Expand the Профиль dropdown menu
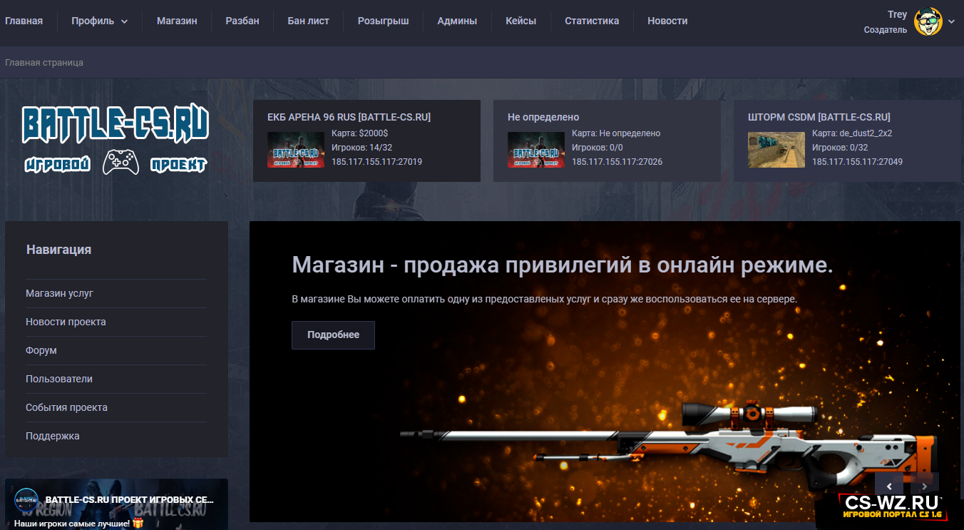 coord(99,21)
